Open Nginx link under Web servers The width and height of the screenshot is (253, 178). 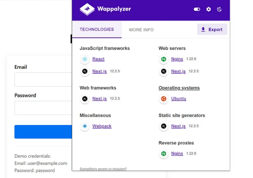[x=177, y=59]
